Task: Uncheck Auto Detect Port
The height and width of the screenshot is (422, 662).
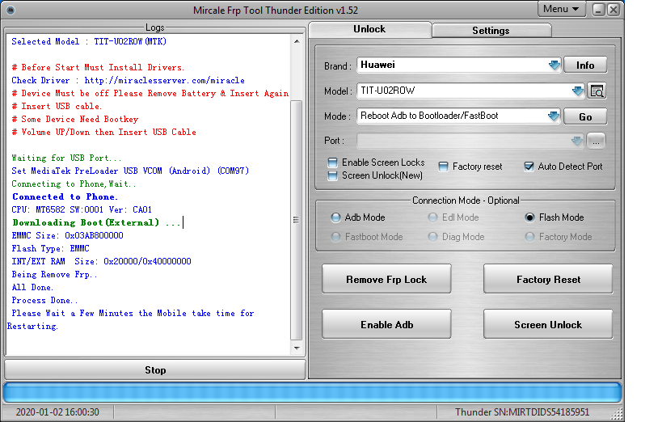Action: [529, 167]
